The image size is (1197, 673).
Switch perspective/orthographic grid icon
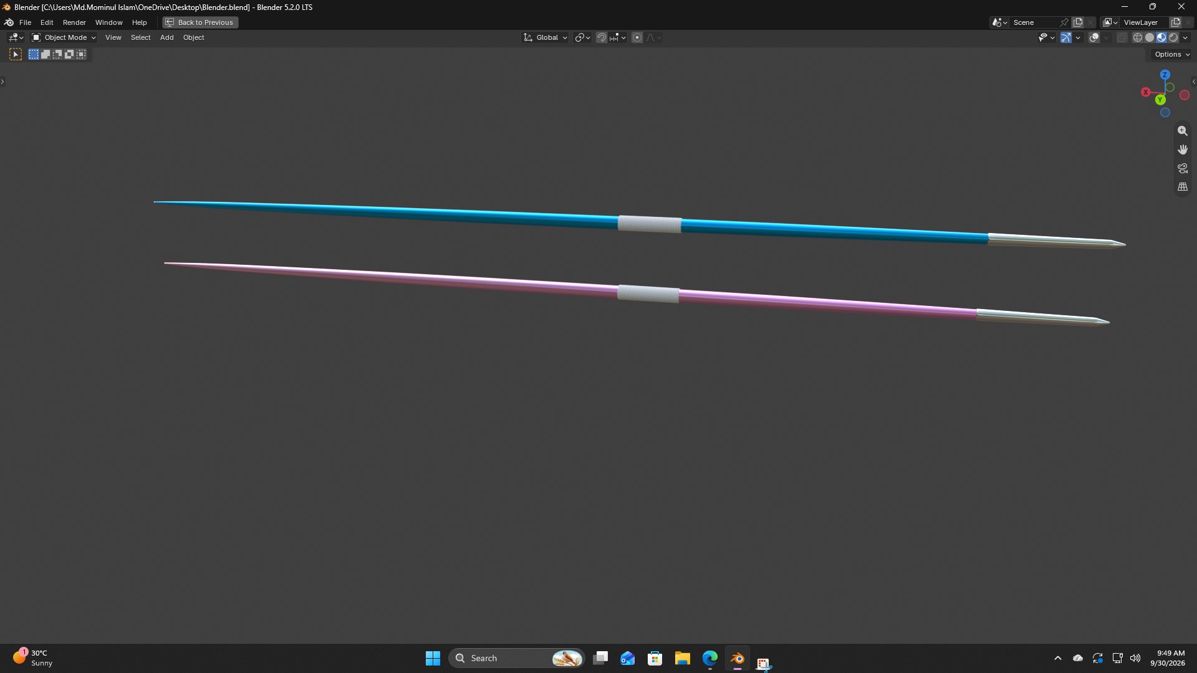point(1183,187)
